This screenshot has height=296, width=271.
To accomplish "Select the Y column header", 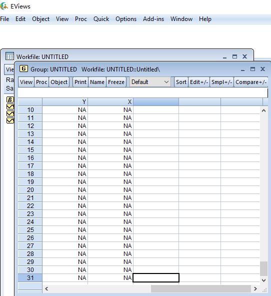I will point(65,102).
